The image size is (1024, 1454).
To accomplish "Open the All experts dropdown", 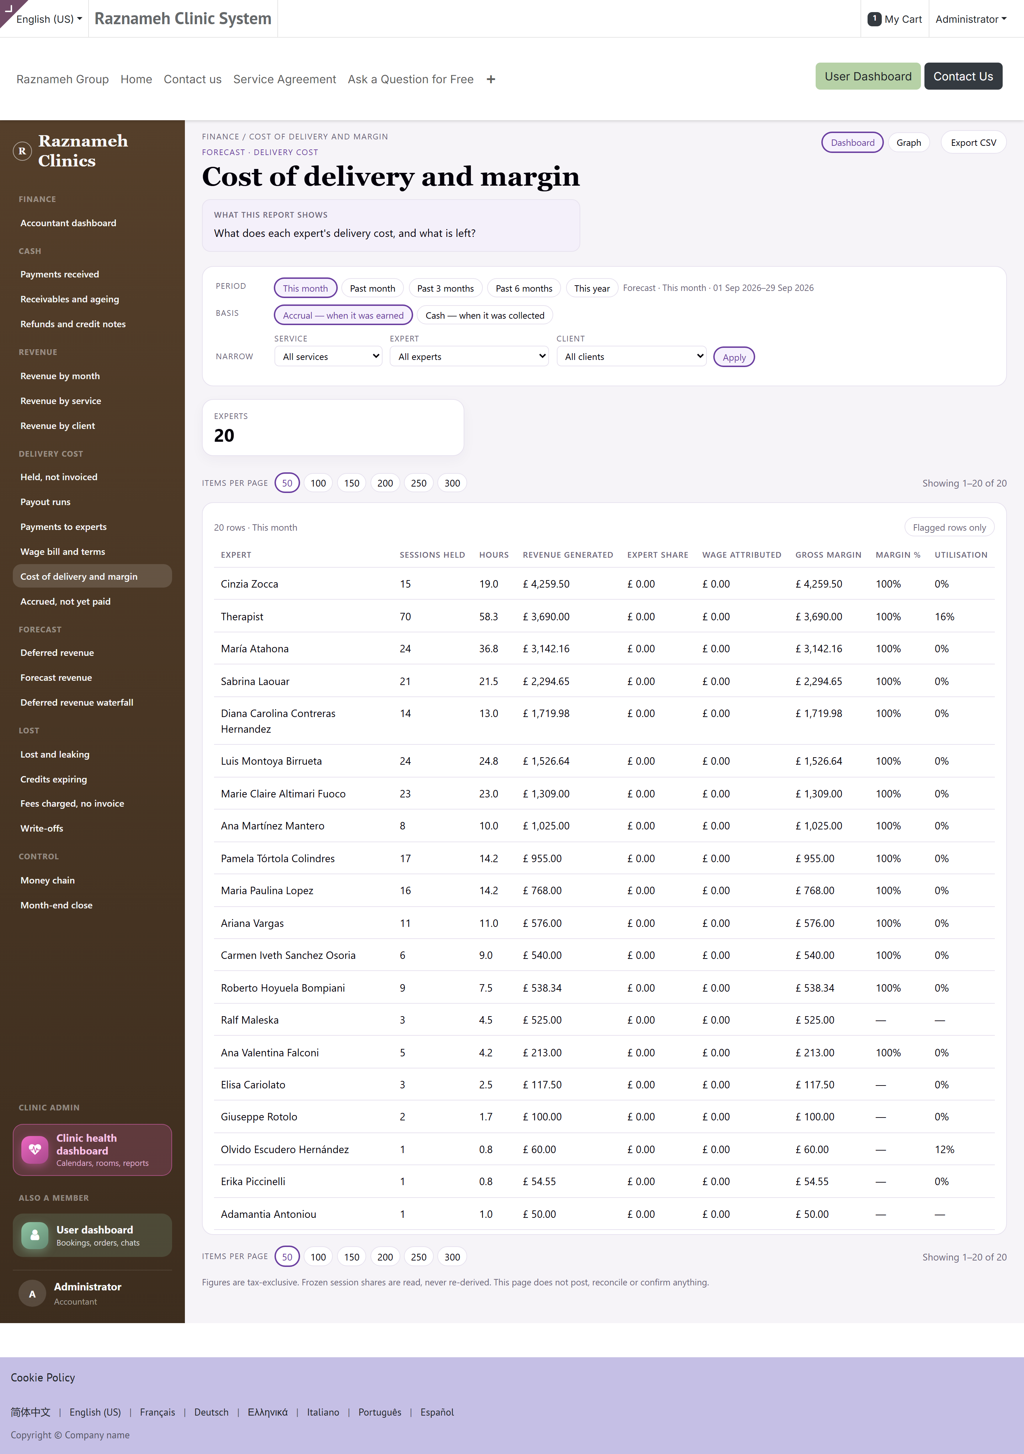I will pos(469,356).
